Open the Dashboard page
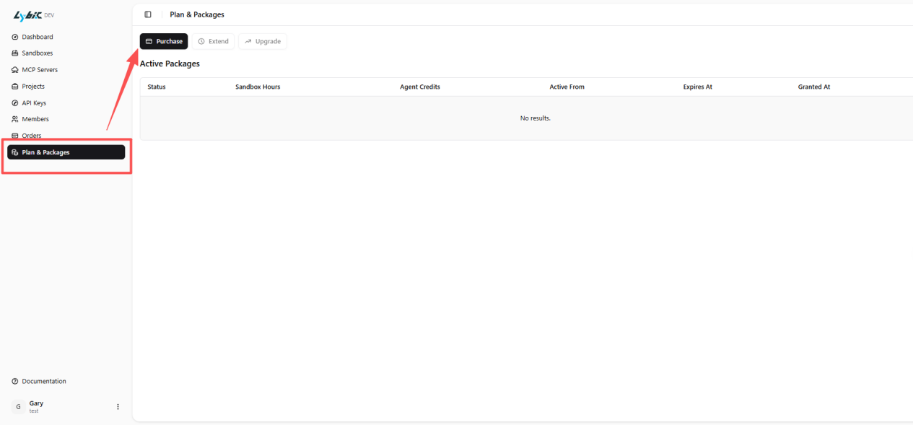913x425 pixels. (x=37, y=37)
